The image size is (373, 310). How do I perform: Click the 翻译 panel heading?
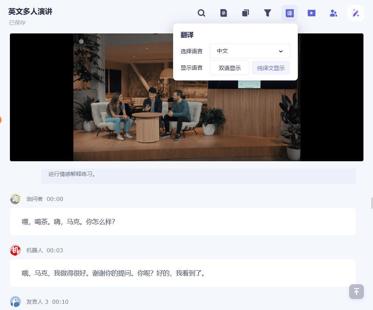tap(187, 35)
